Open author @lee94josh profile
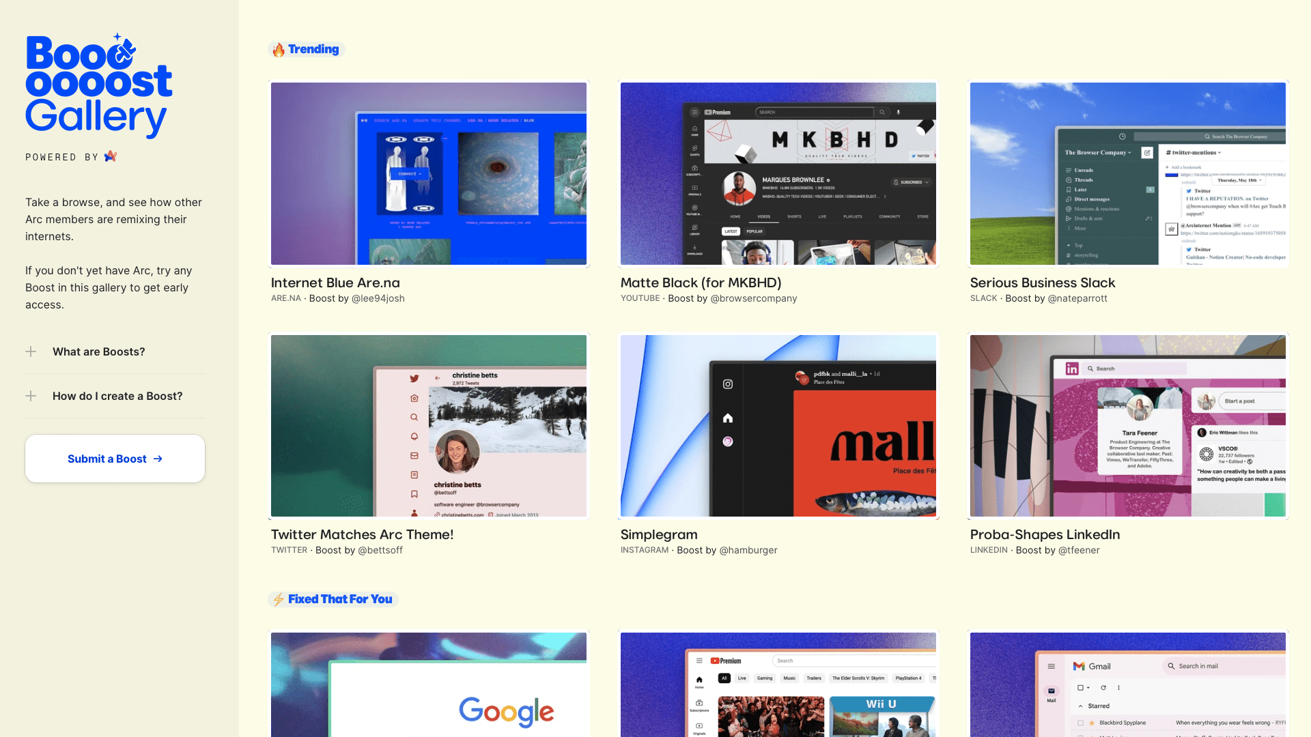The width and height of the screenshot is (1311, 737). point(378,298)
